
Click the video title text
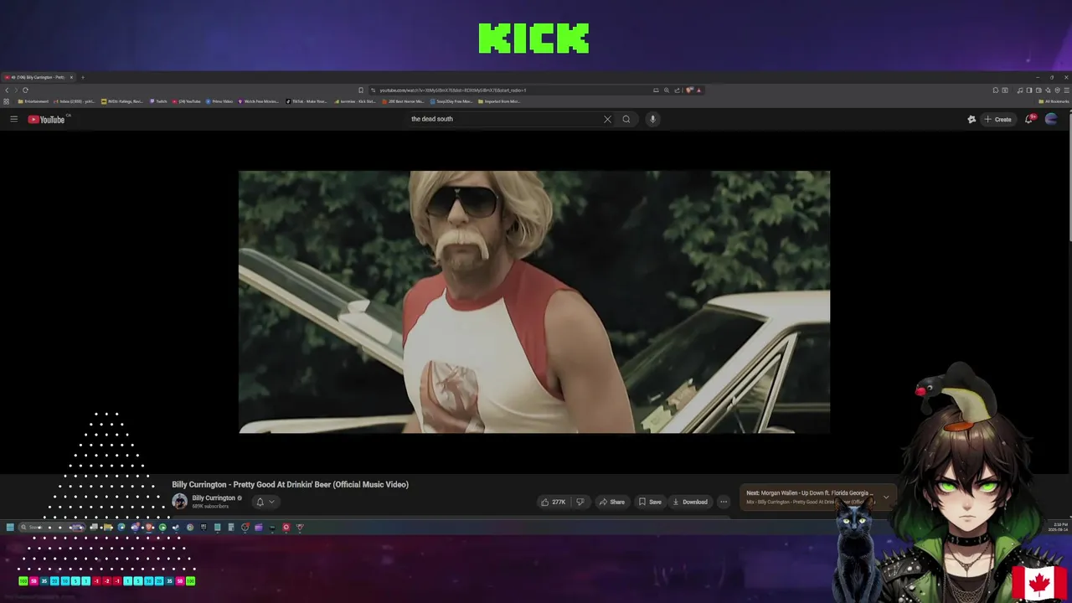[x=290, y=484]
